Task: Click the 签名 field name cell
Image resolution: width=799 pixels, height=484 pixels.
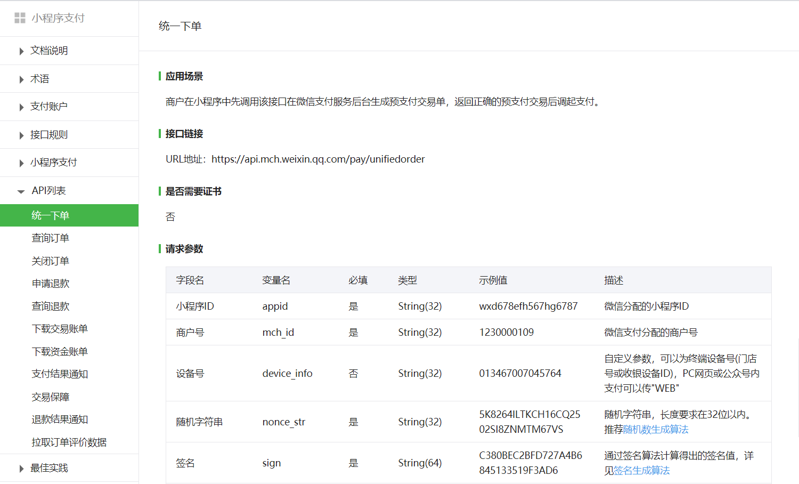Action: [185, 463]
